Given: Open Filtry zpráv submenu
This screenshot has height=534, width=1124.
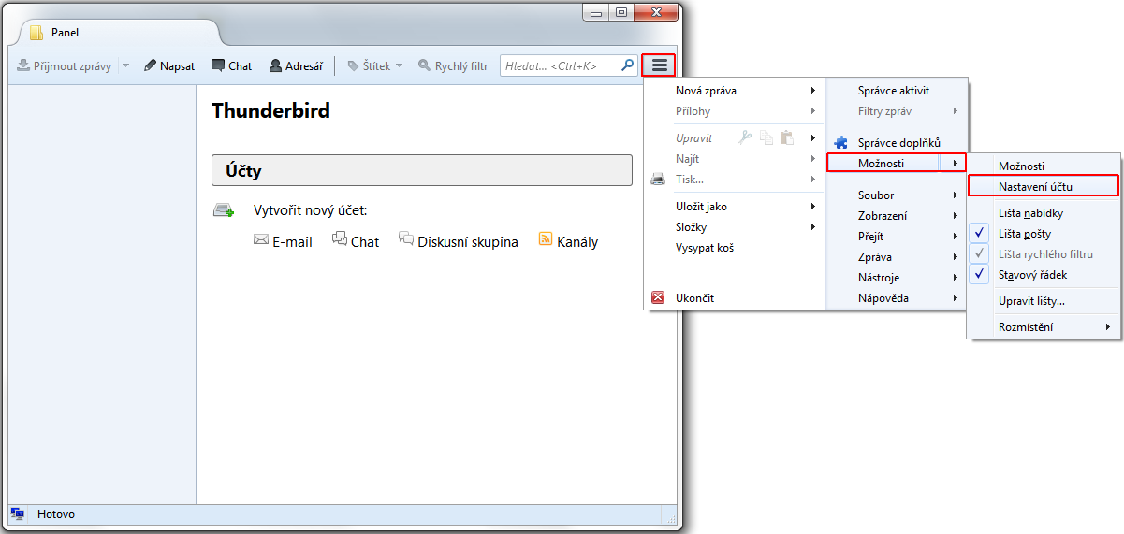Looking at the screenshot, I should click(897, 111).
